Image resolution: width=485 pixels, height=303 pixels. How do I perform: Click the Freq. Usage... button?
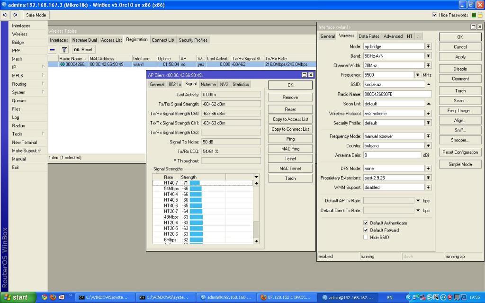(x=459, y=110)
